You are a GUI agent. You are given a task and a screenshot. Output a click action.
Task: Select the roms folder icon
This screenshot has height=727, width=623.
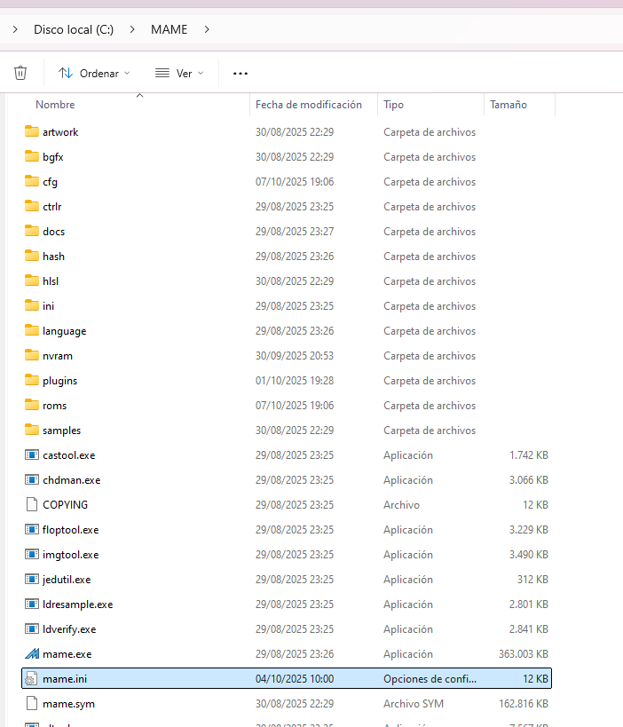[32, 406]
